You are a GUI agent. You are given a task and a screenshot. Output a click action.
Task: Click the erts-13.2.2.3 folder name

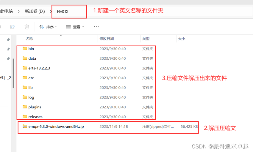click(39, 68)
